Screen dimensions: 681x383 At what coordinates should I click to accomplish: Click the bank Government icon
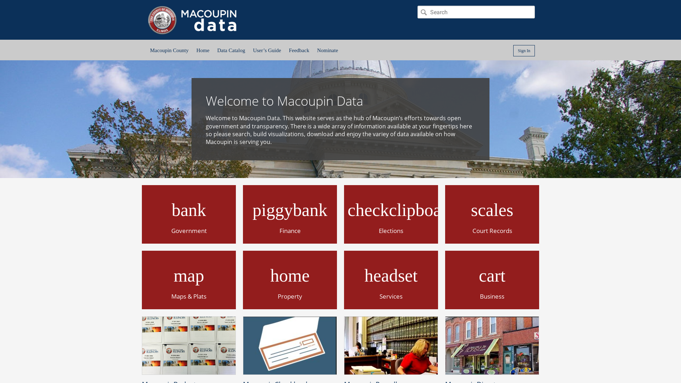point(188,214)
